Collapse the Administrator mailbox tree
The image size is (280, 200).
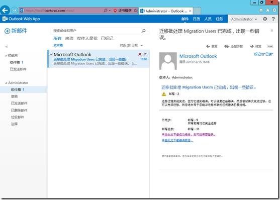click(6, 83)
